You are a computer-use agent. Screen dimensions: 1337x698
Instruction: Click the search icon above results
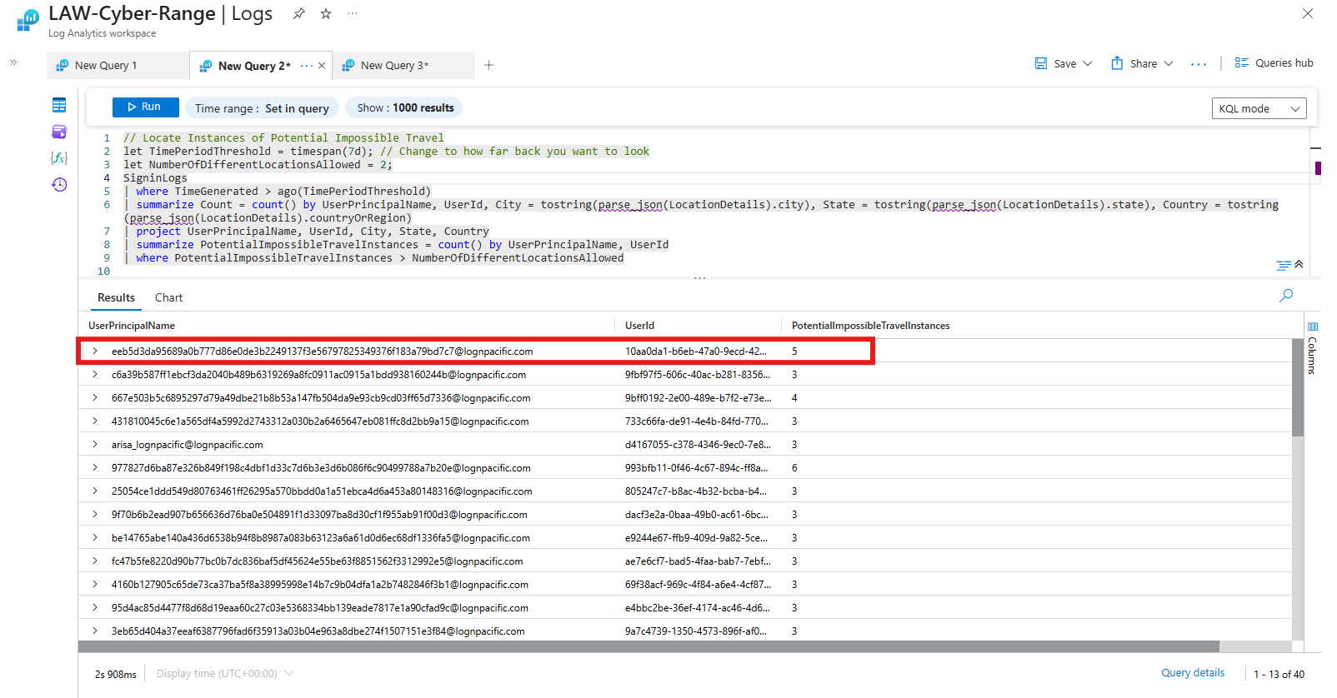1286,296
